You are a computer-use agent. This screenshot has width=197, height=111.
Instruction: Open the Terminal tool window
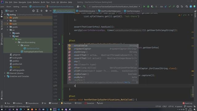(x=53, y=103)
